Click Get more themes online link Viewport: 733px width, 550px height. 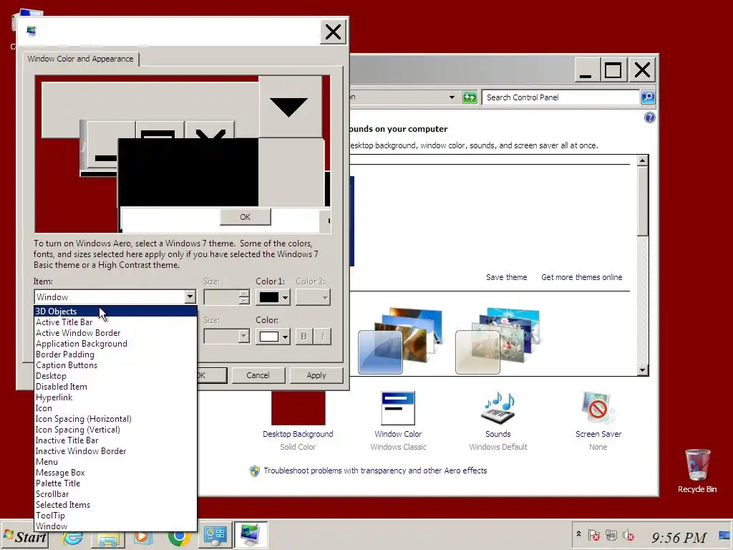pyautogui.click(x=581, y=277)
